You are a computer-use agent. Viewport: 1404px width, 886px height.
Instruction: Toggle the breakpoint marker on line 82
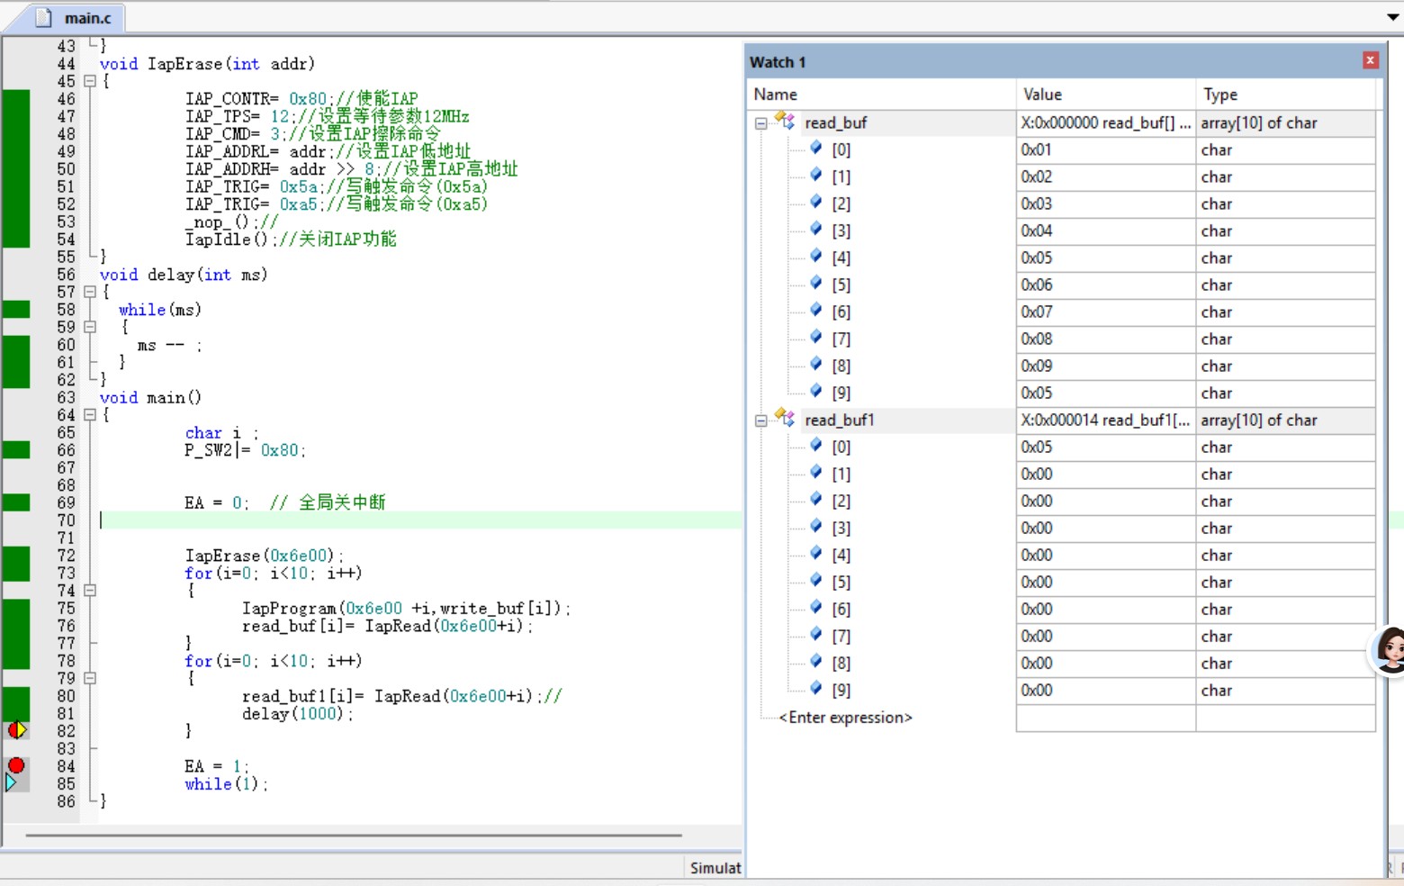tap(17, 730)
